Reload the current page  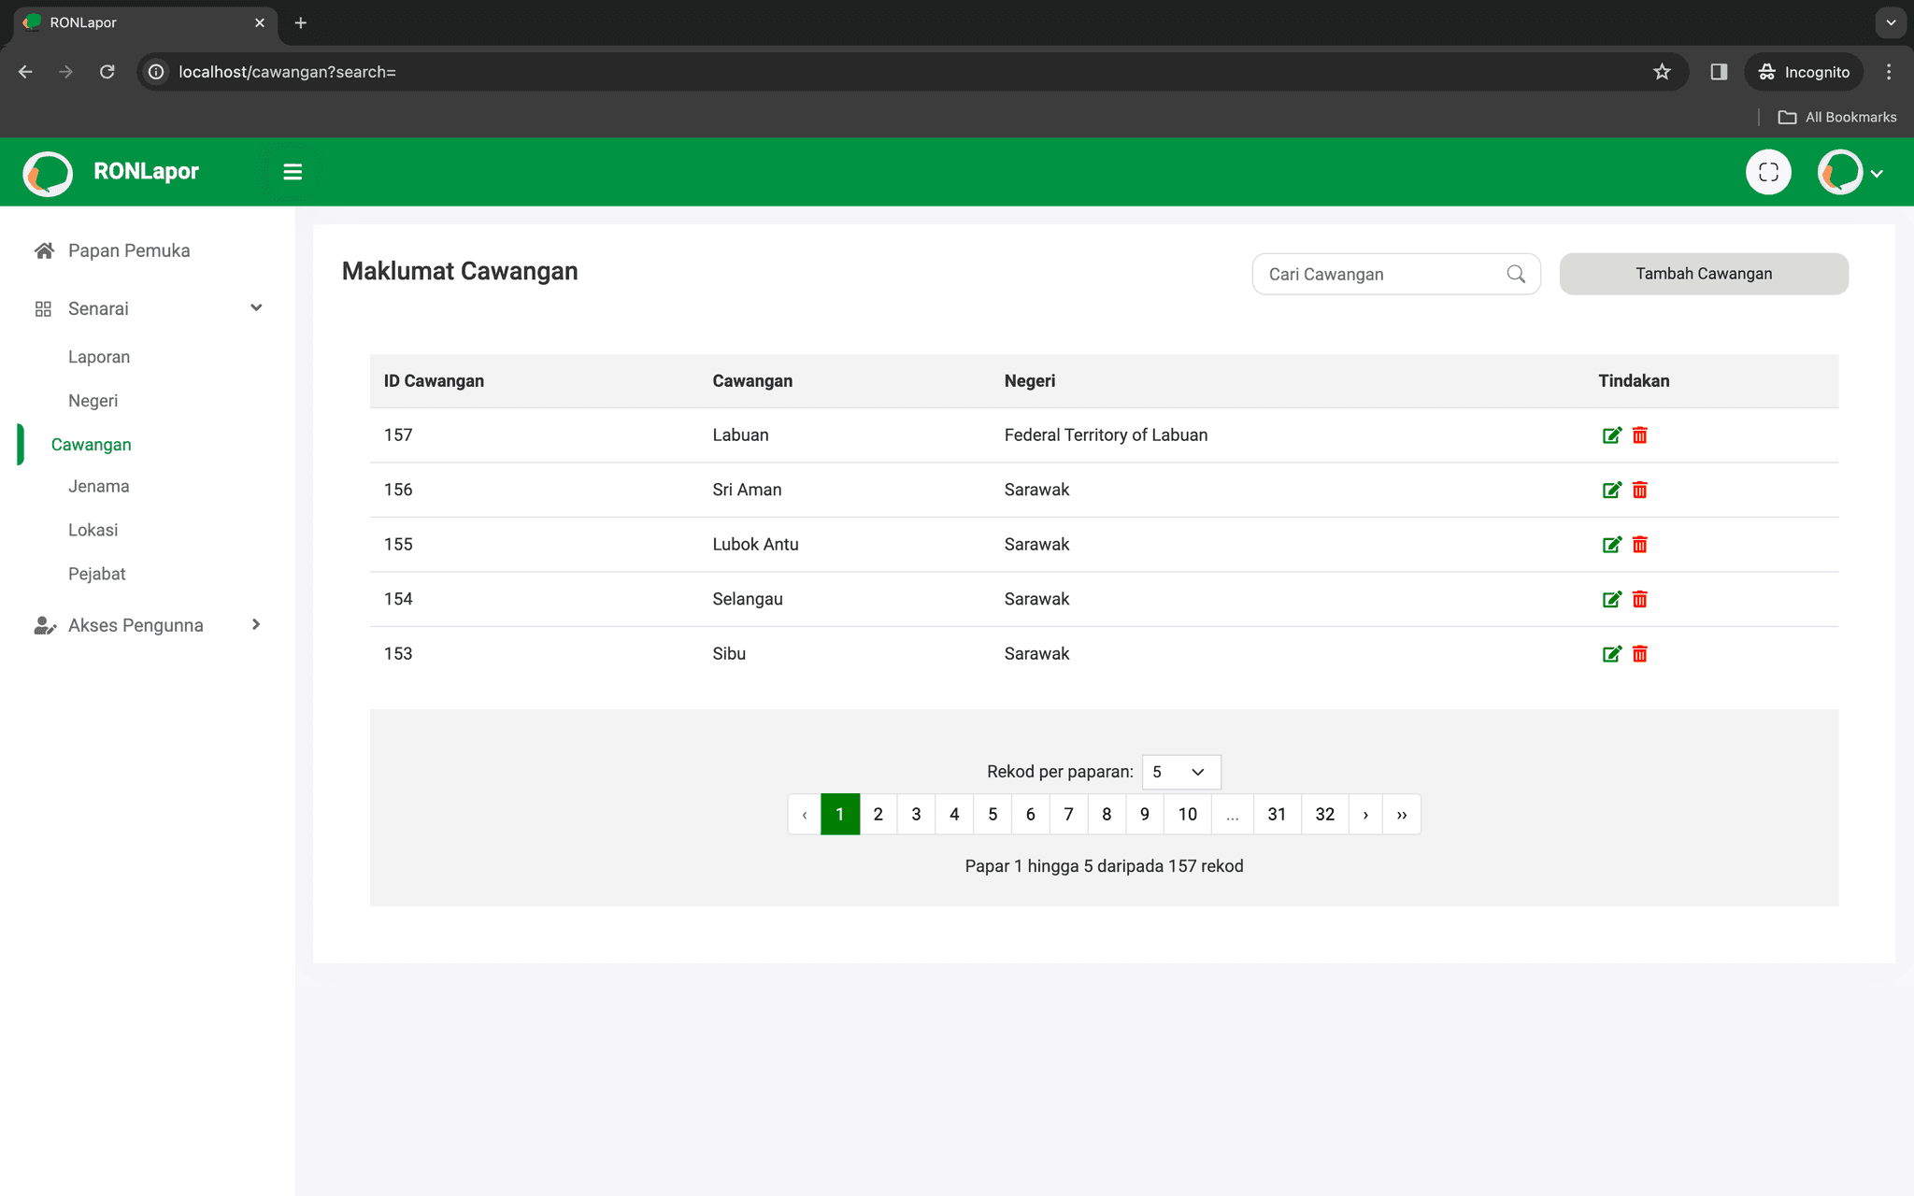[x=107, y=72]
